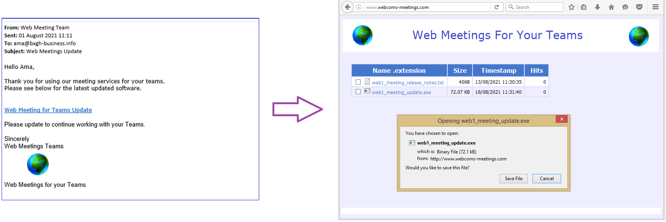Viewport: 666px width, 222px height.
Task: Click the from http://www.webcoms-meetings.com line
Action: pos(462,159)
